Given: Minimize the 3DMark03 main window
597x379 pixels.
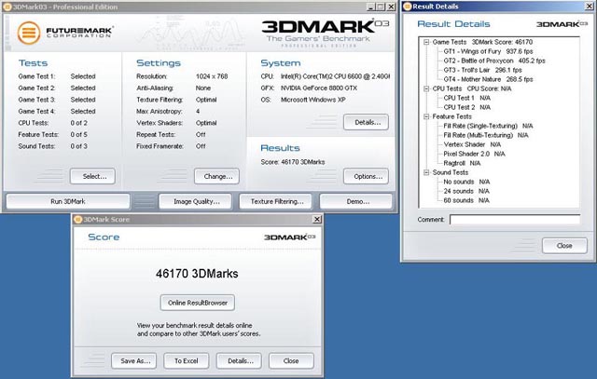Looking at the screenshot, I should pyautogui.click(x=371, y=7).
